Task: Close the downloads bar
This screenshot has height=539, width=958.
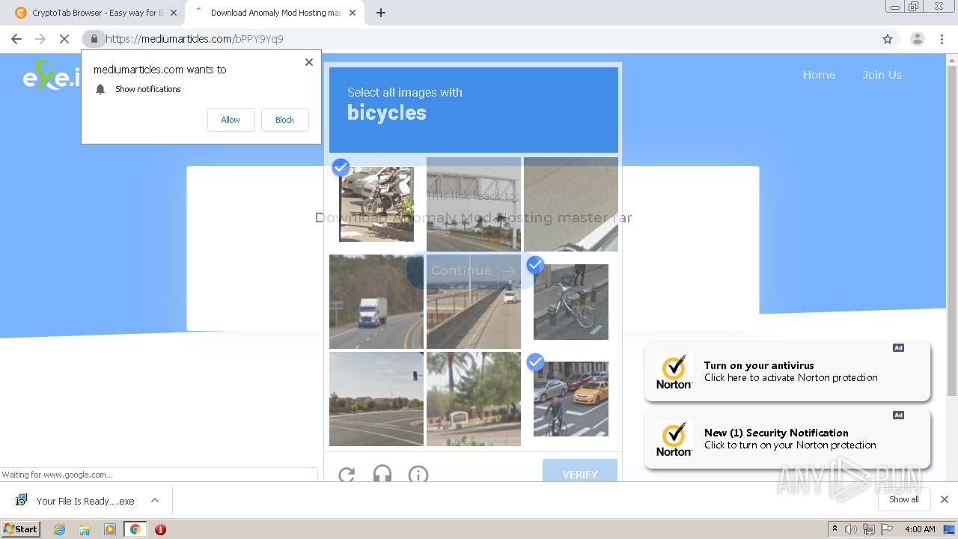Action: pos(945,499)
